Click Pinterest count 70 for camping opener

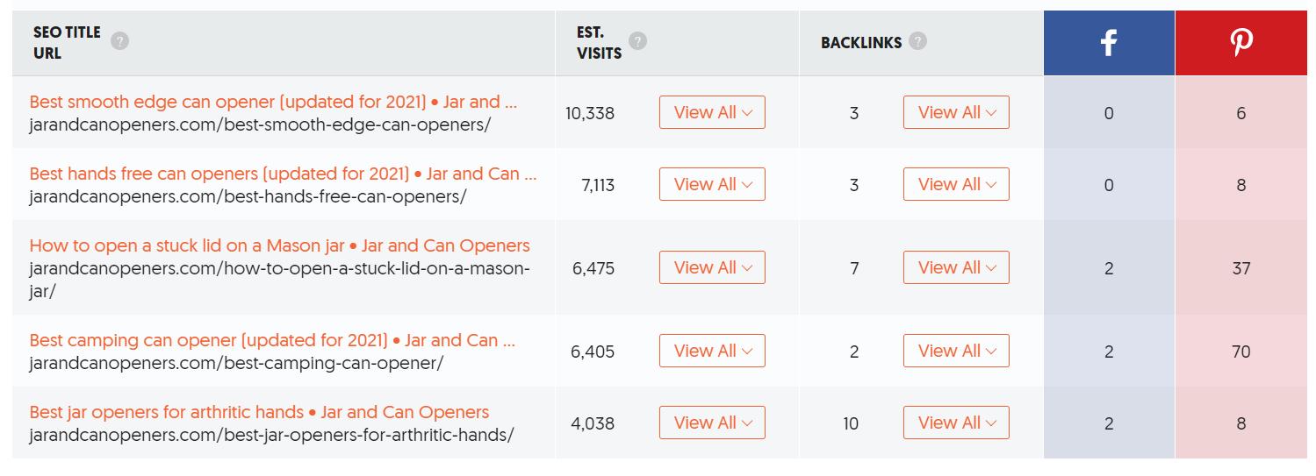[x=1240, y=352]
